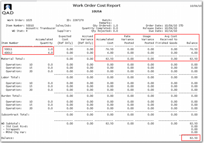Click the QAD logo
The image size is (205, 143).
[x=8, y=9]
